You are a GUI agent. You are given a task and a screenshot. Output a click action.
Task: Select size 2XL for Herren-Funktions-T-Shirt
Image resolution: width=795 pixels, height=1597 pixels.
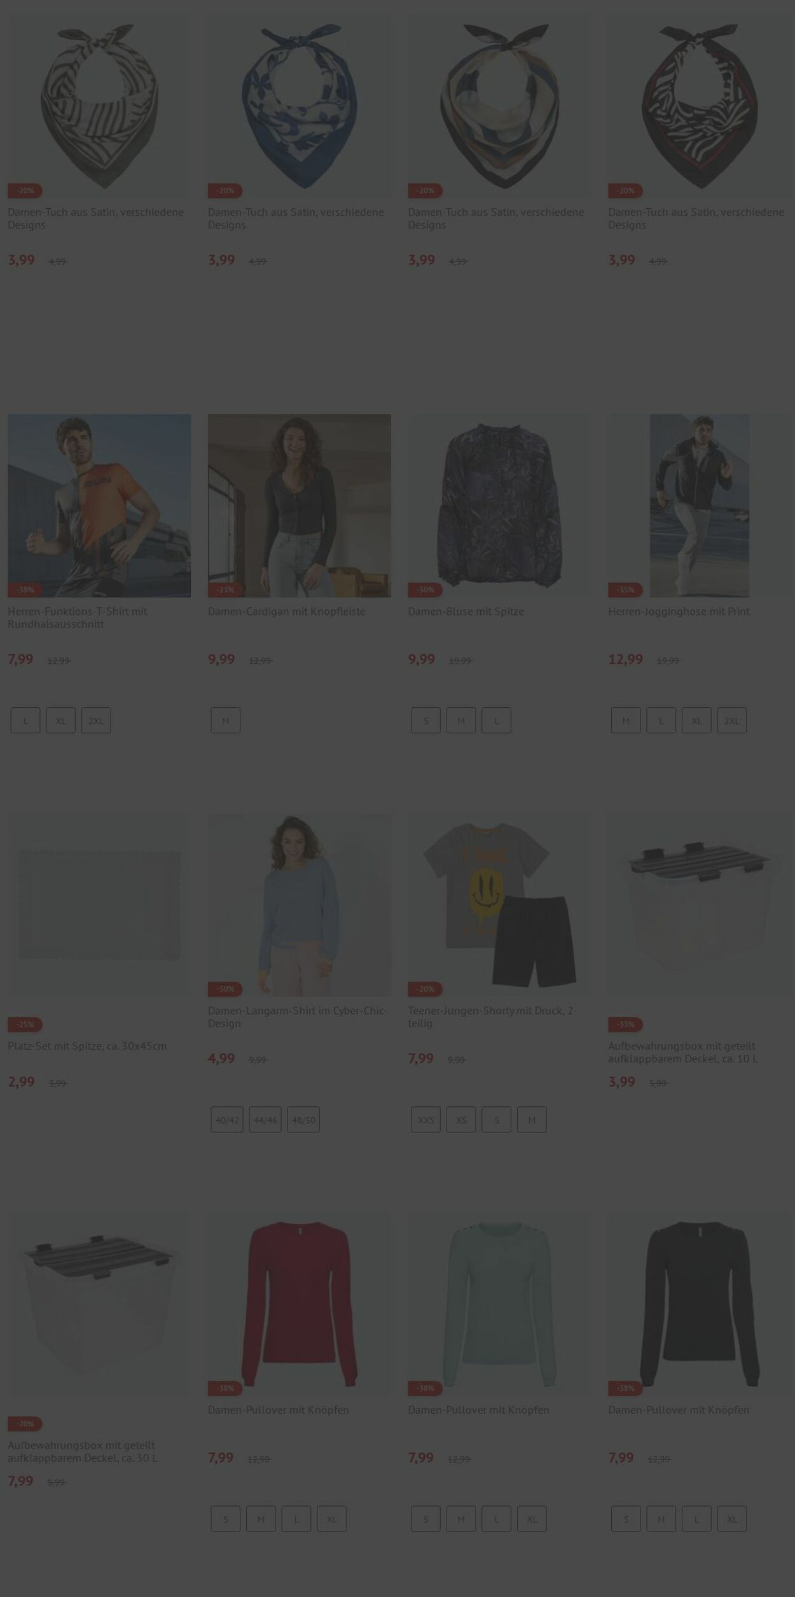(96, 721)
